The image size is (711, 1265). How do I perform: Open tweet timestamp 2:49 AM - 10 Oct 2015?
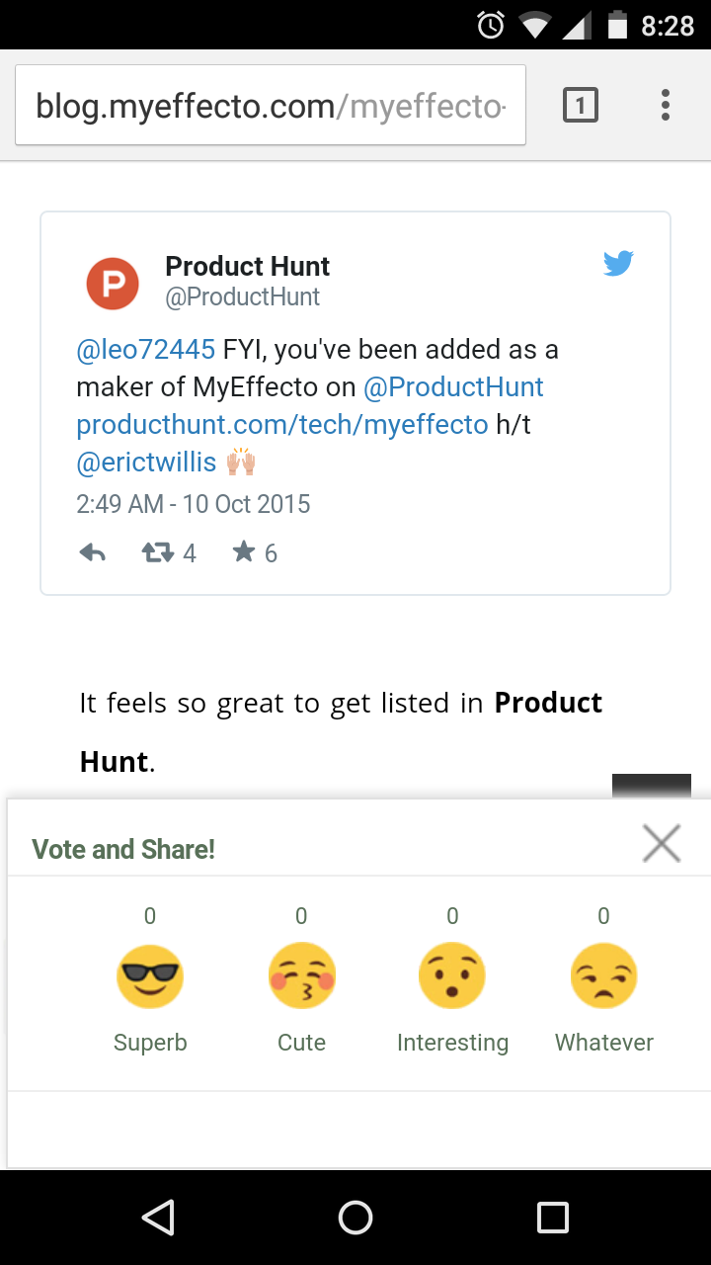(194, 504)
